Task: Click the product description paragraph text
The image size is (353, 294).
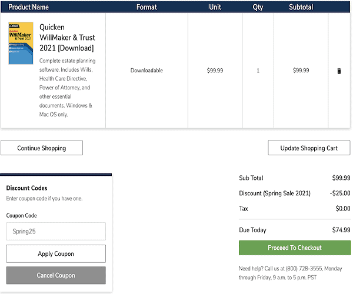Action: pyautogui.click(x=67, y=88)
